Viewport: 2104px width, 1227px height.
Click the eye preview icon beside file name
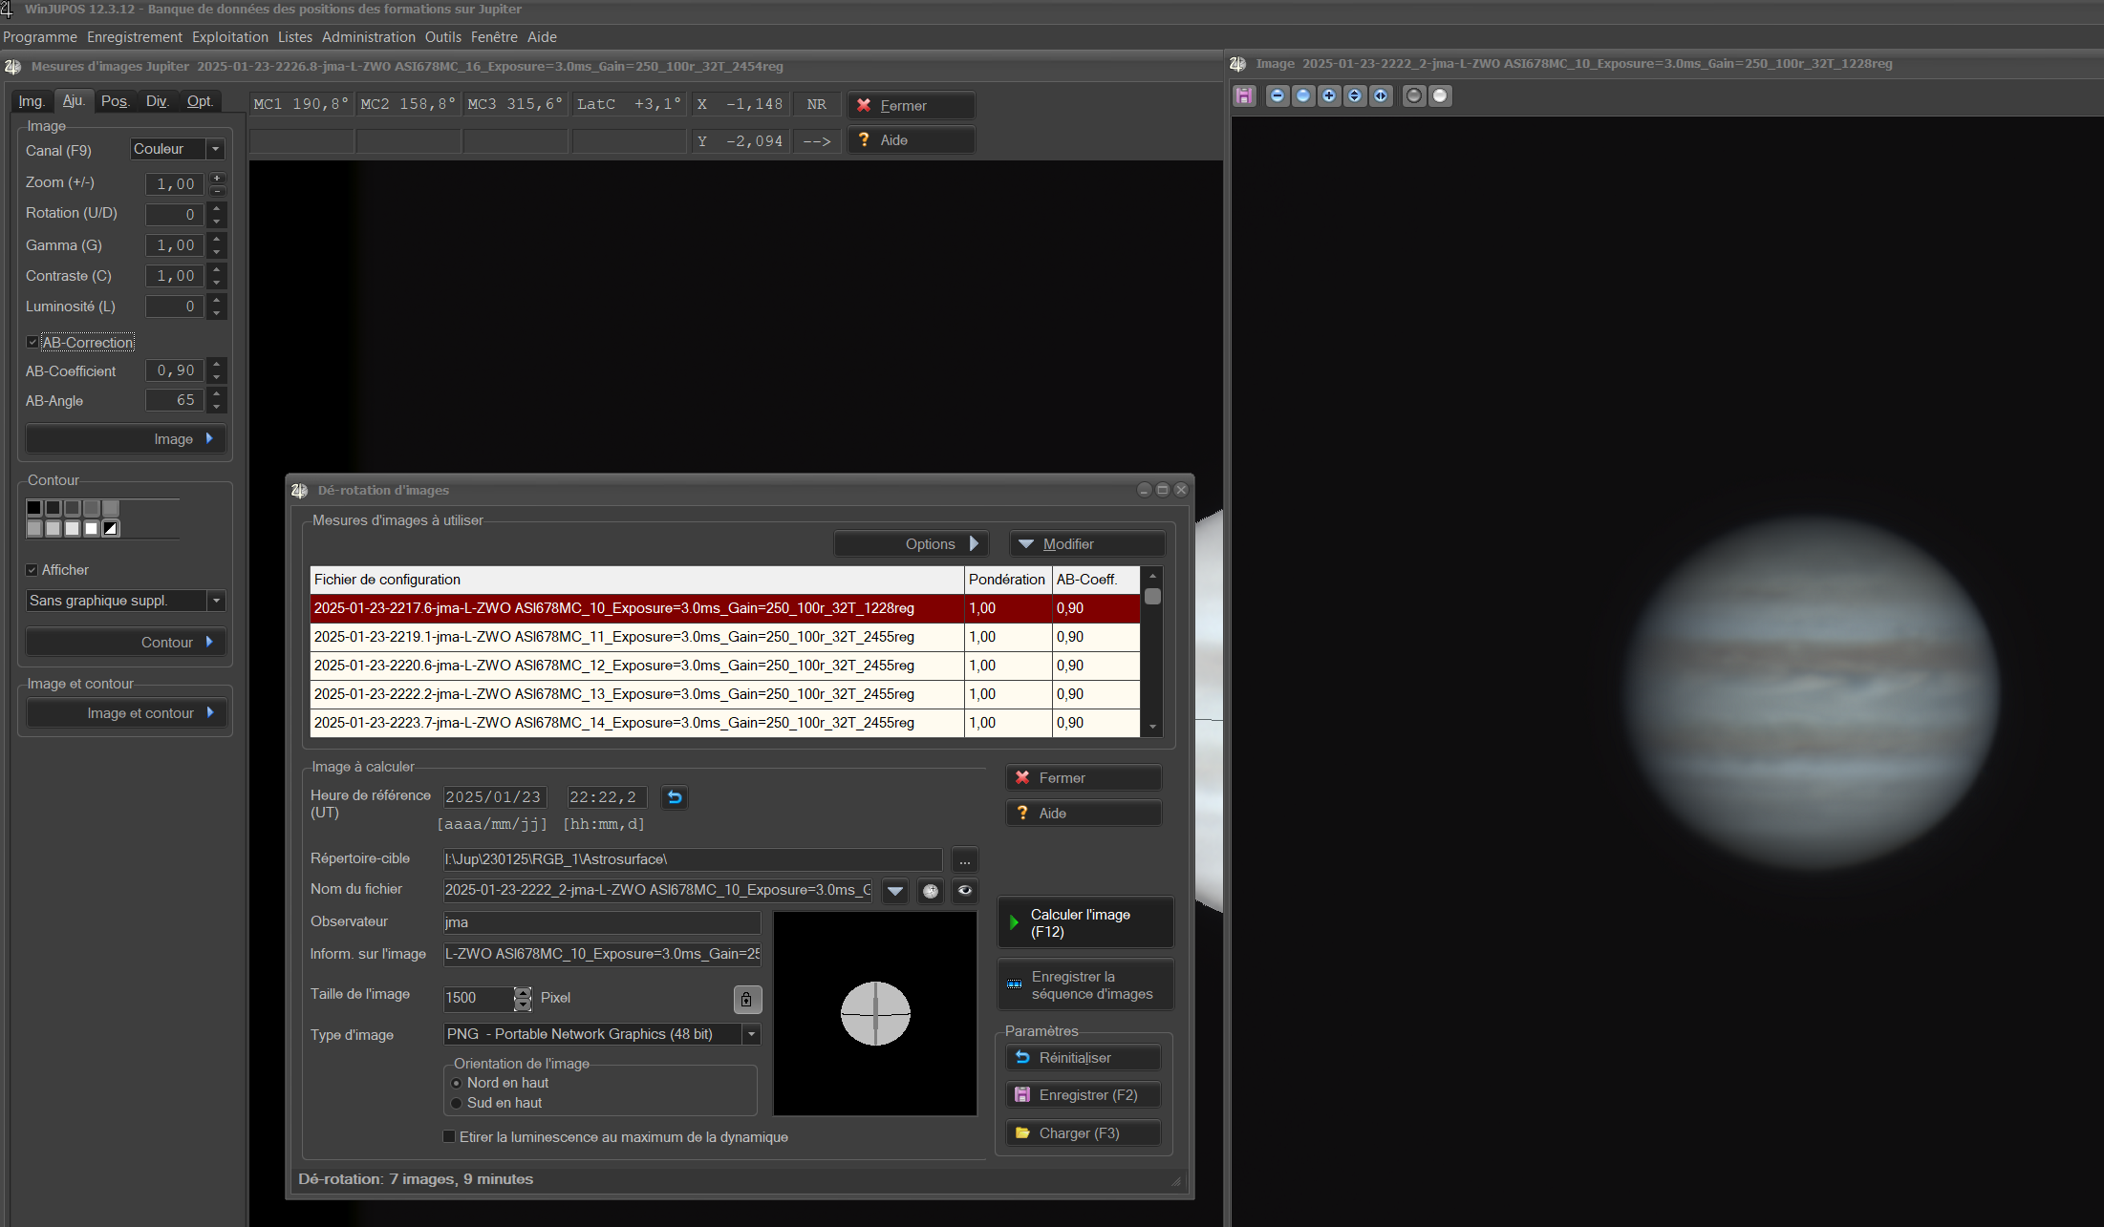(965, 891)
